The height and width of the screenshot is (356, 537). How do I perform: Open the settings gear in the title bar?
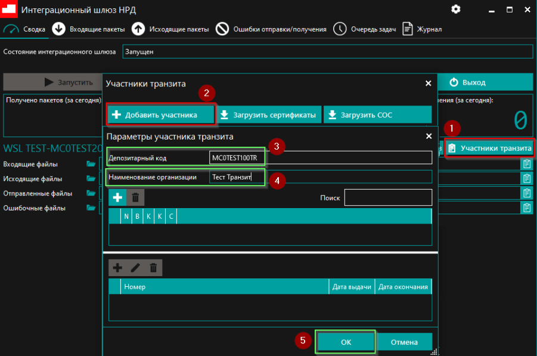[x=456, y=10]
